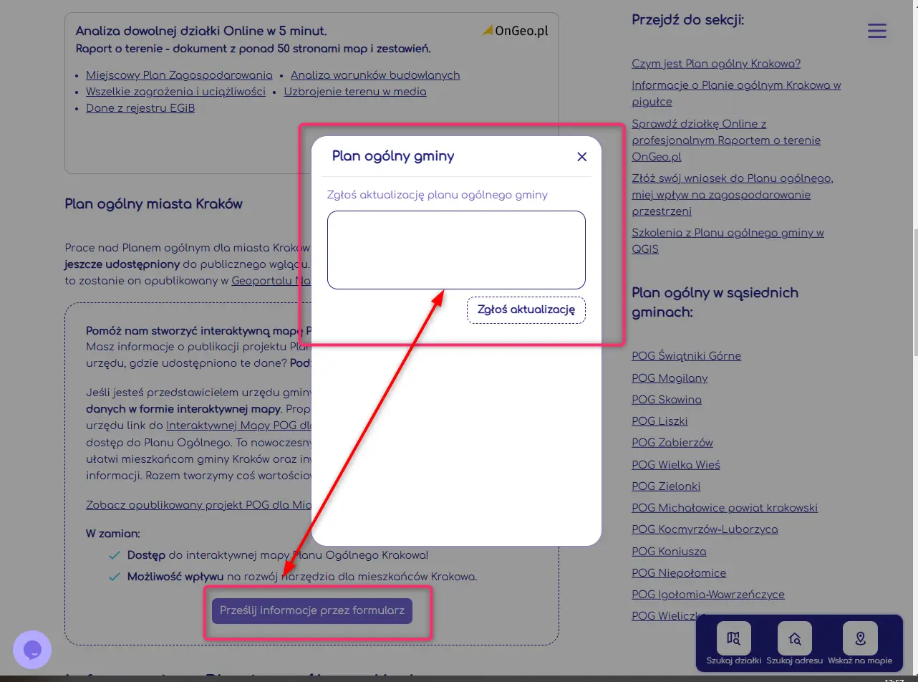Click the Szukaj adresu house icon
The image size is (918, 682).
click(794, 638)
